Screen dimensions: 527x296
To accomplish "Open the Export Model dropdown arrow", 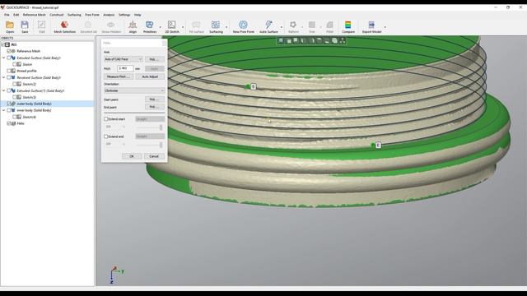I will click(385, 27).
